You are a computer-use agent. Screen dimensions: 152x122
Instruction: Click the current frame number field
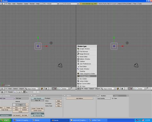tap(36, 92)
